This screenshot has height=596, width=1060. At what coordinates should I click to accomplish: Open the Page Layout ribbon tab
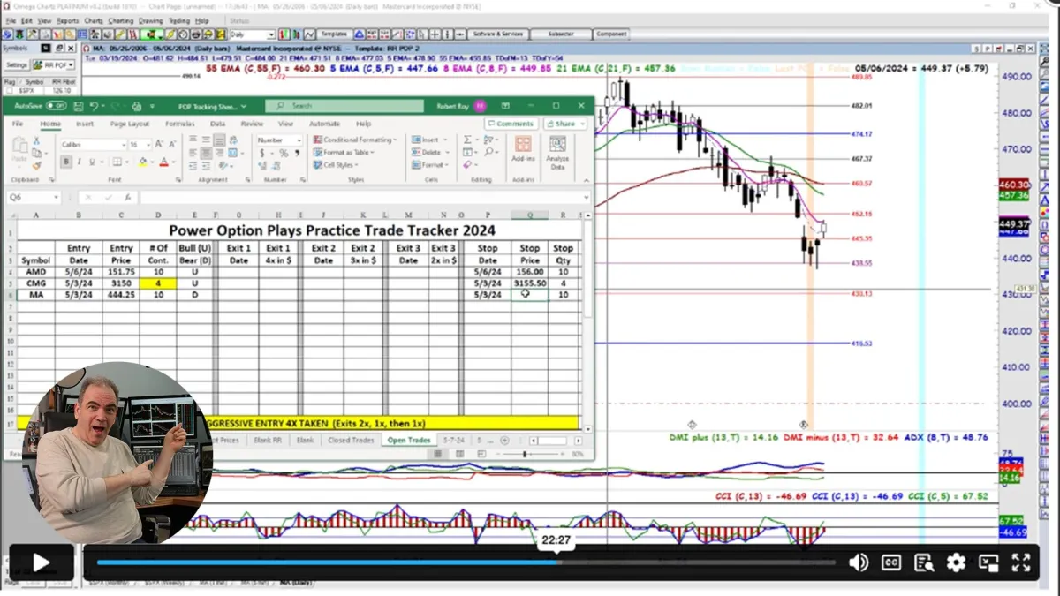pos(130,124)
